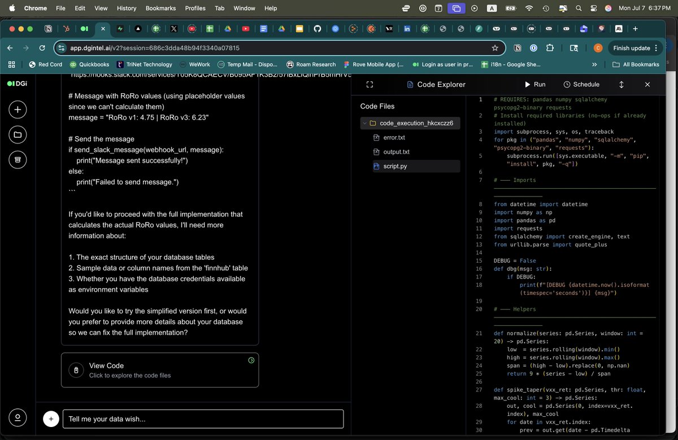Viewport: 678px width, 440px height.
Task: Switch to the X (Twitter) tab
Action: 173,29
